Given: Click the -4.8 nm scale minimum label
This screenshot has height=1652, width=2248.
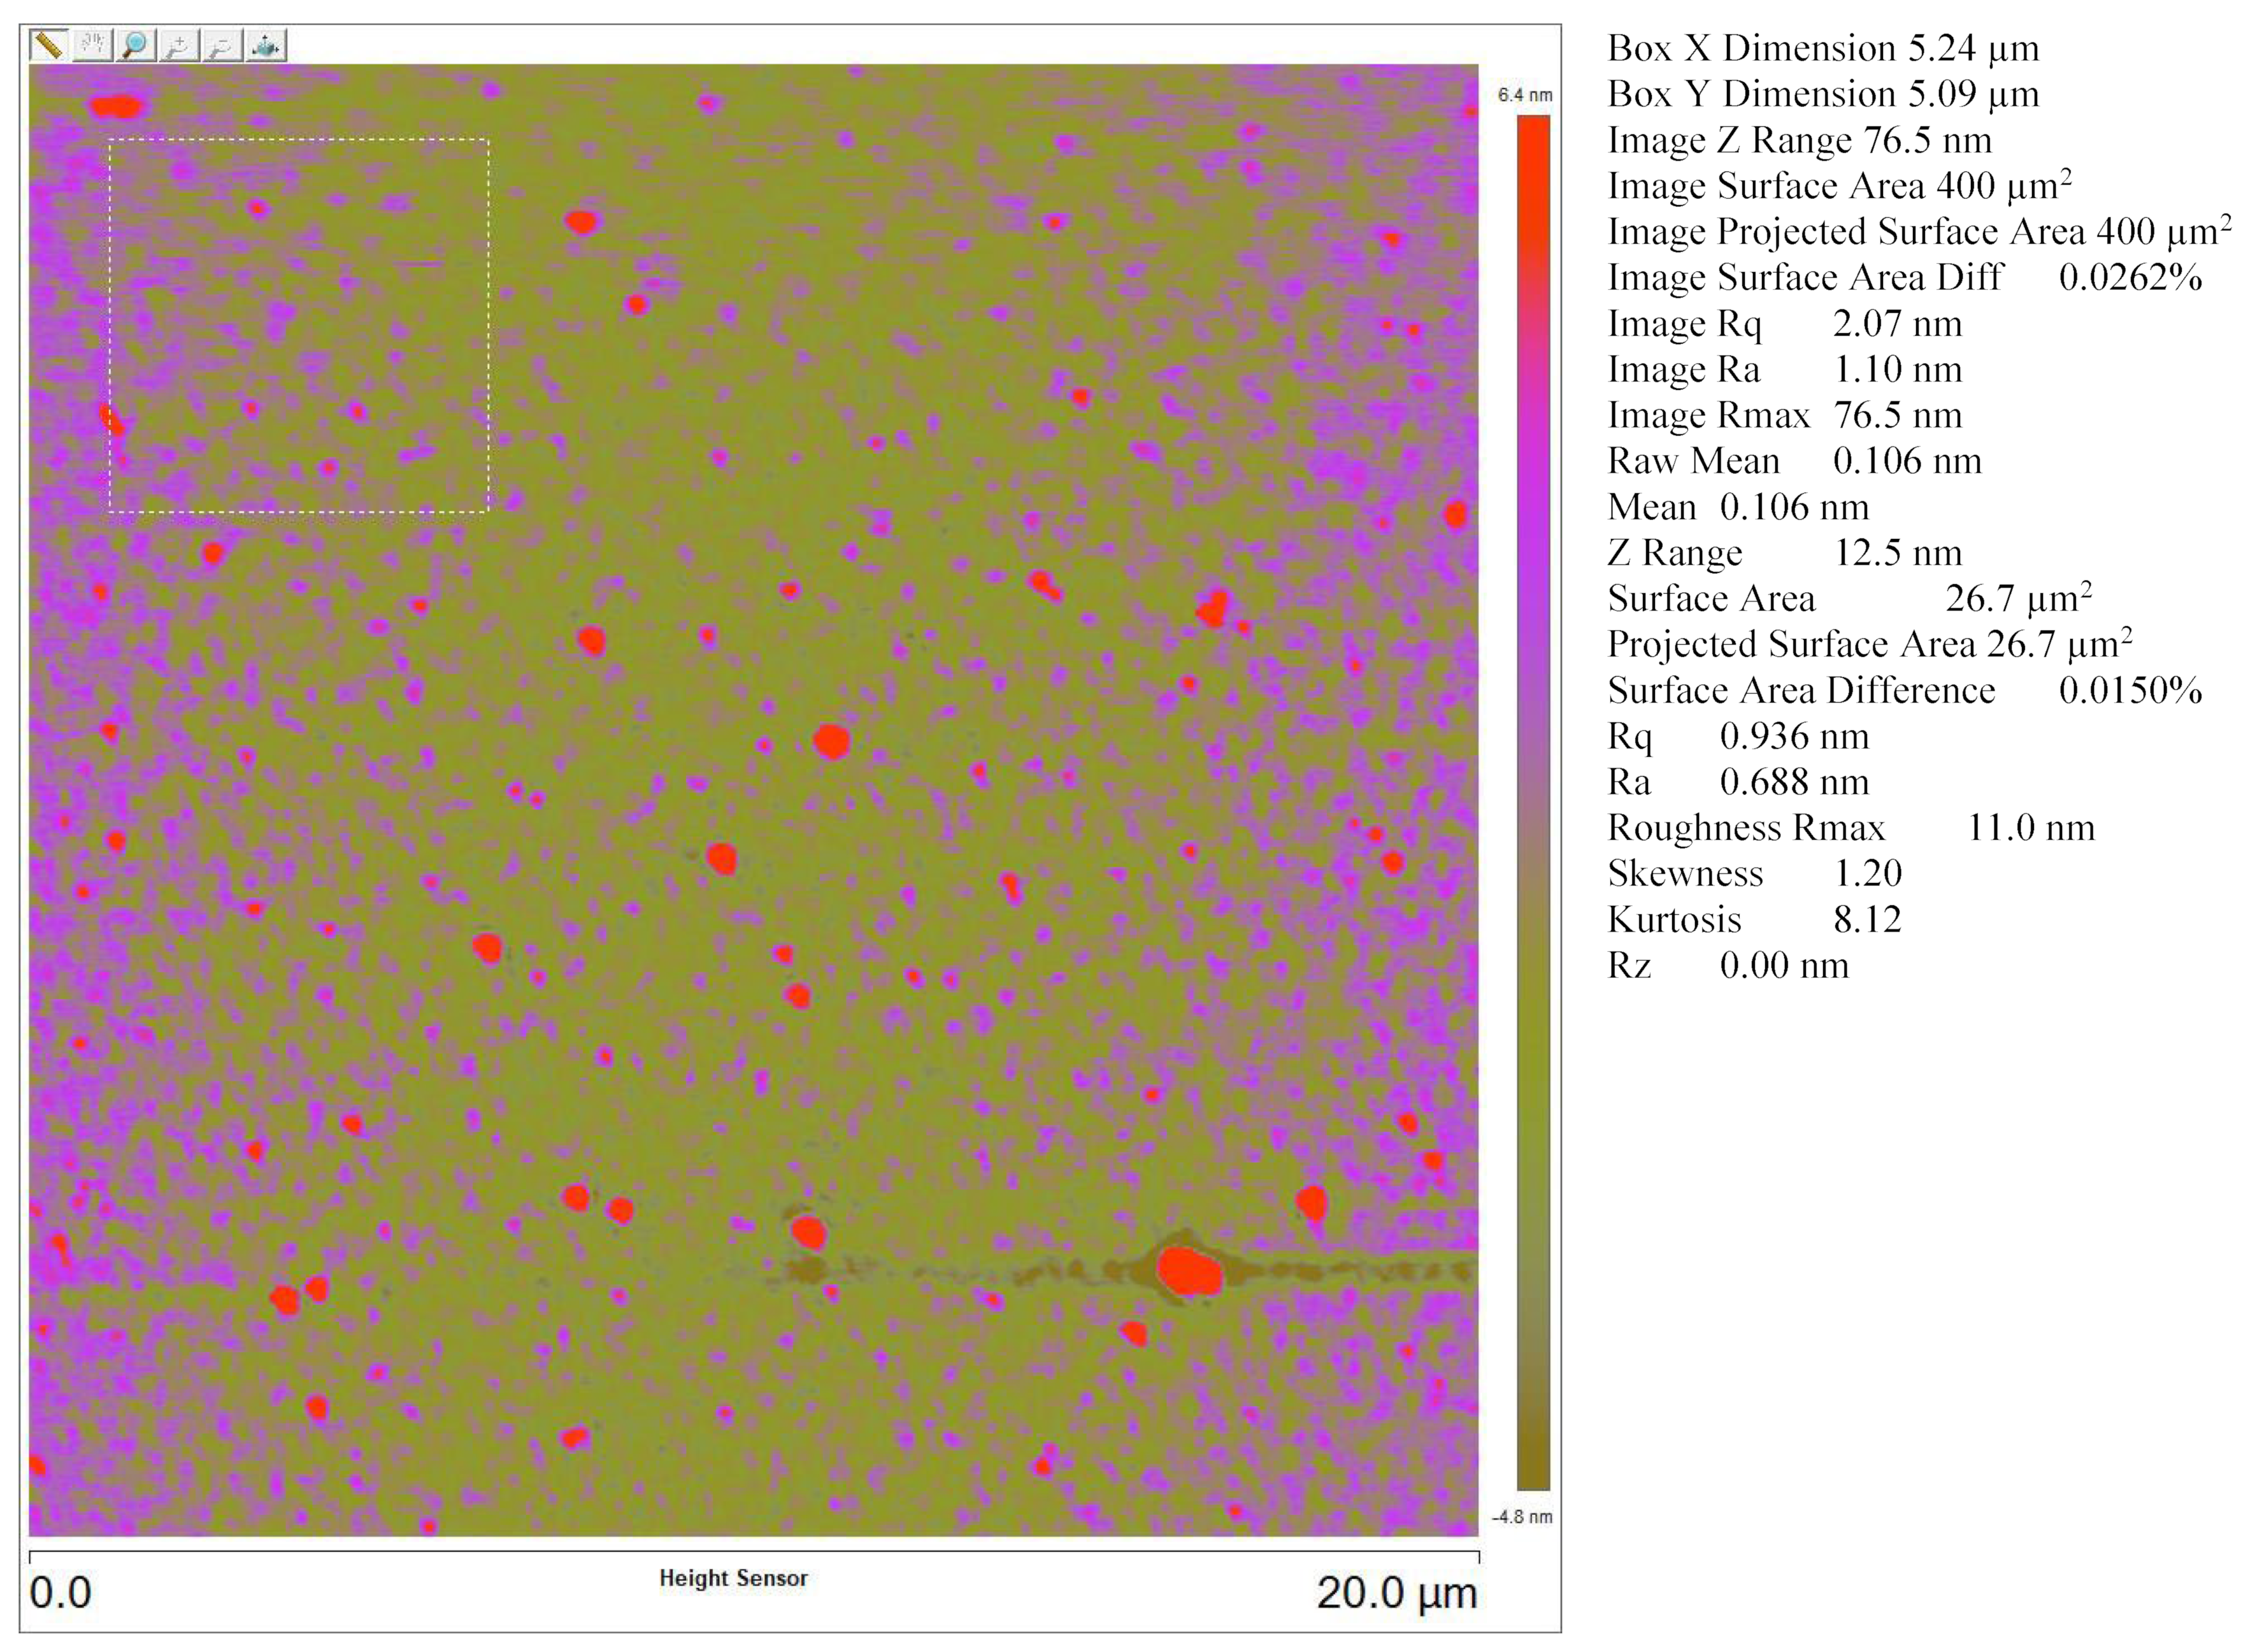Looking at the screenshot, I should pos(1522,1517).
